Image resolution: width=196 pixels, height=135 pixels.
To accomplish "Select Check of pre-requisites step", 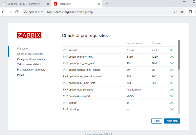I will 30,54.
